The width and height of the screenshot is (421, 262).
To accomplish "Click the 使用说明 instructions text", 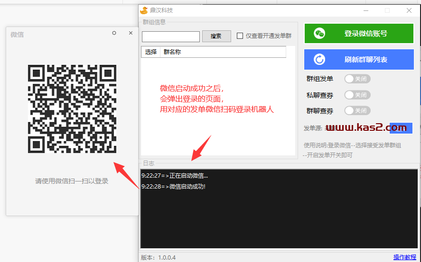I will (352, 150).
